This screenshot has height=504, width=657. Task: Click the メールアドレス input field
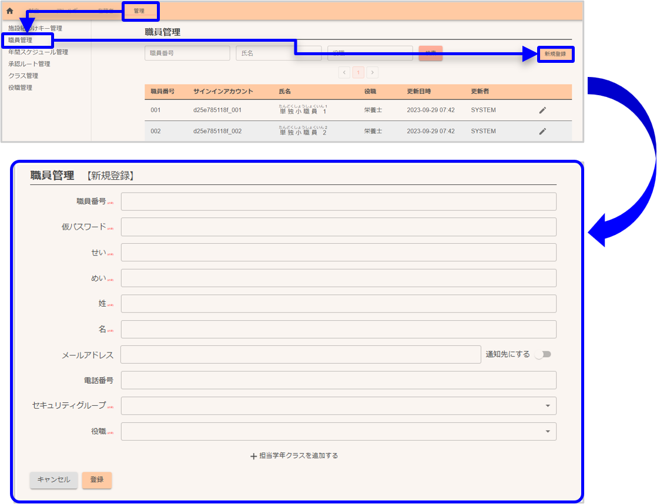(x=300, y=354)
